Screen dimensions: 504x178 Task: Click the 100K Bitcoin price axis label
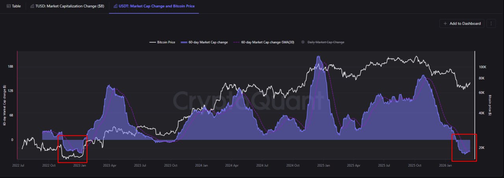482,67
